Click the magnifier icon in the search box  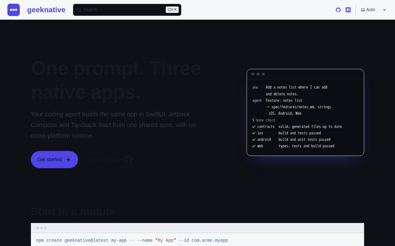tap(79, 10)
